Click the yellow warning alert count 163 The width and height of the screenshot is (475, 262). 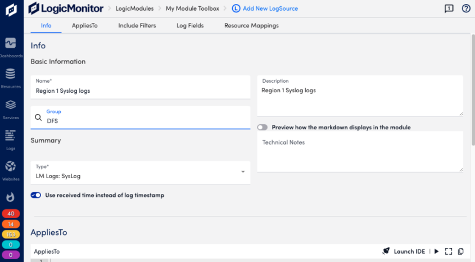click(11, 234)
